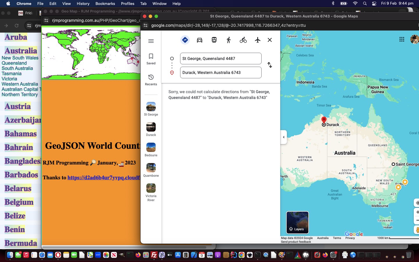
Task: Open the History menu
Action: [x=83, y=3]
